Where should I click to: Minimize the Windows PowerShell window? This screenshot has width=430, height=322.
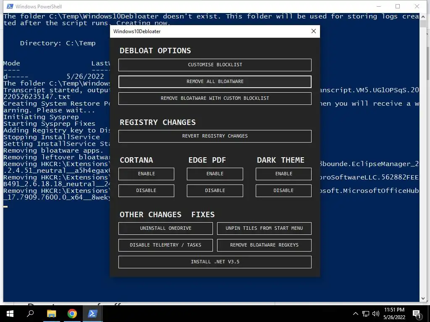pyautogui.click(x=379, y=6)
